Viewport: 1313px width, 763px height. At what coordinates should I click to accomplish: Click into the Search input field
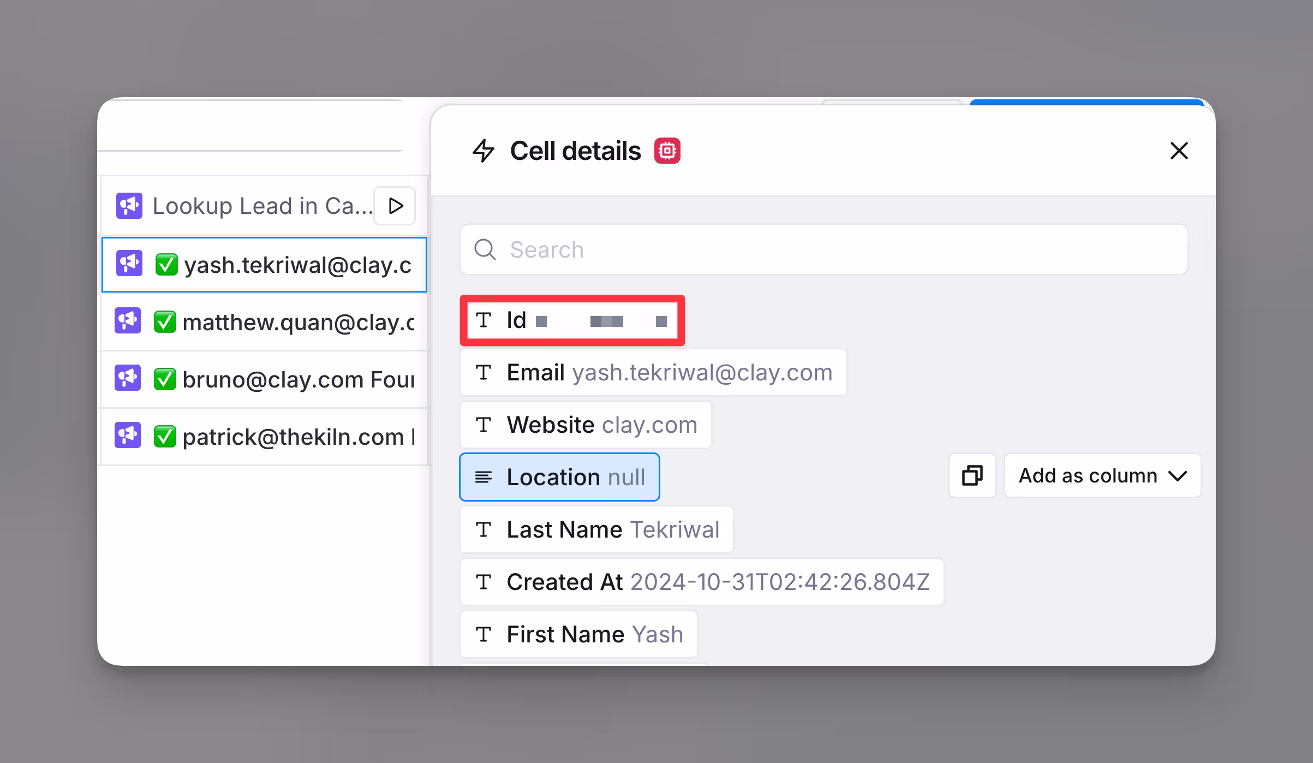[x=824, y=249]
